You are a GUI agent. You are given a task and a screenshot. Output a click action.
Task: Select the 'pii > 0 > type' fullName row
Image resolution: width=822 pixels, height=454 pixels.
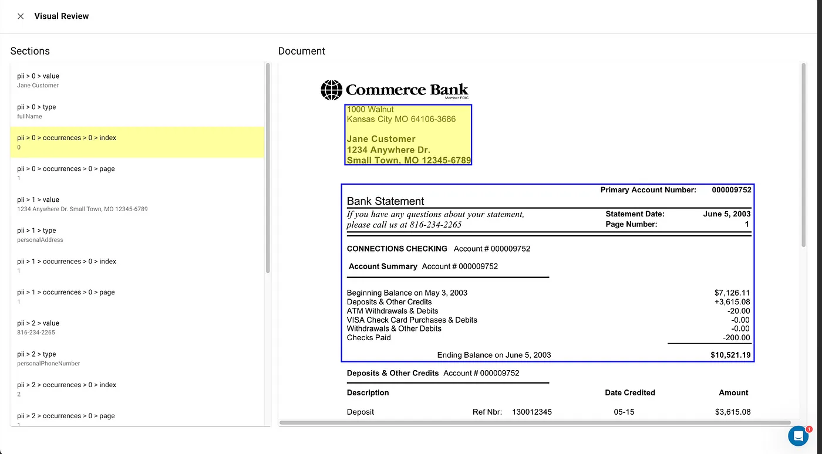(137, 111)
